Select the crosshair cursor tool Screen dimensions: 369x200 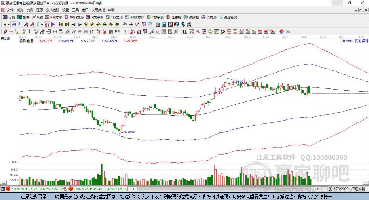(131, 24)
